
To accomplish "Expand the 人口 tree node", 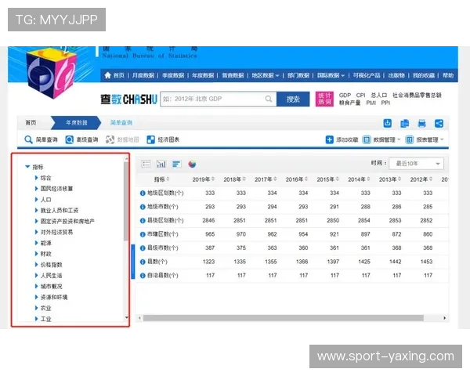I will pyautogui.click(x=36, y=200).
